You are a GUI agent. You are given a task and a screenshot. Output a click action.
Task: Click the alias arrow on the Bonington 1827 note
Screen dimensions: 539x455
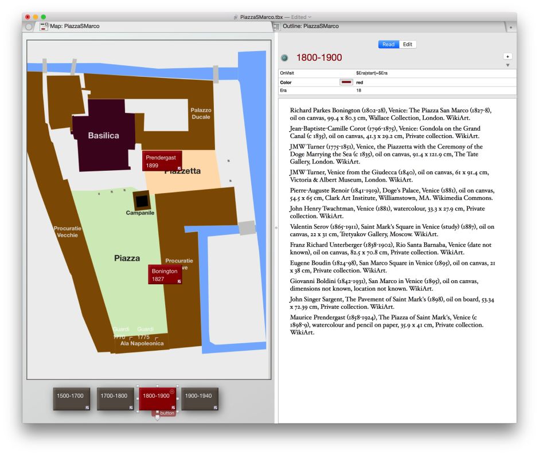[x=179, y=281]
